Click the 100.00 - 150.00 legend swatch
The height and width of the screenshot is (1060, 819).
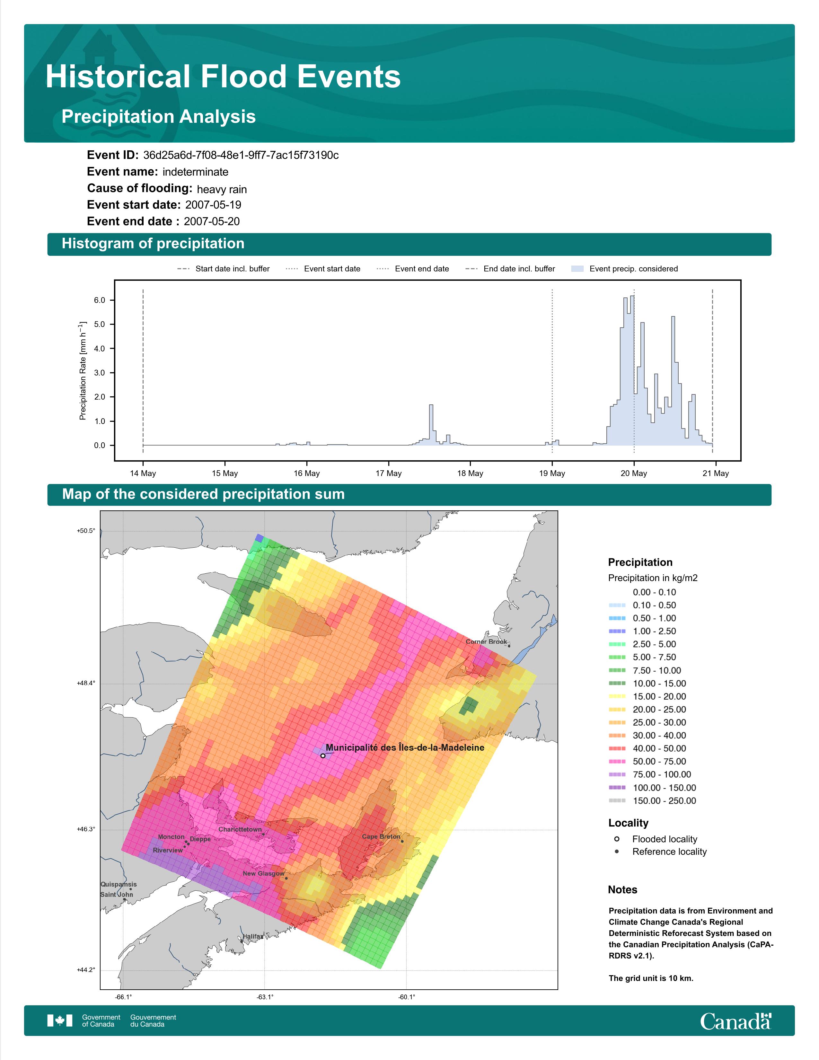click(x=617, y=788)
